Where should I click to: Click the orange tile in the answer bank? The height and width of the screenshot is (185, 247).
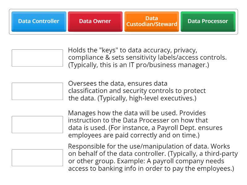(152, 21)
